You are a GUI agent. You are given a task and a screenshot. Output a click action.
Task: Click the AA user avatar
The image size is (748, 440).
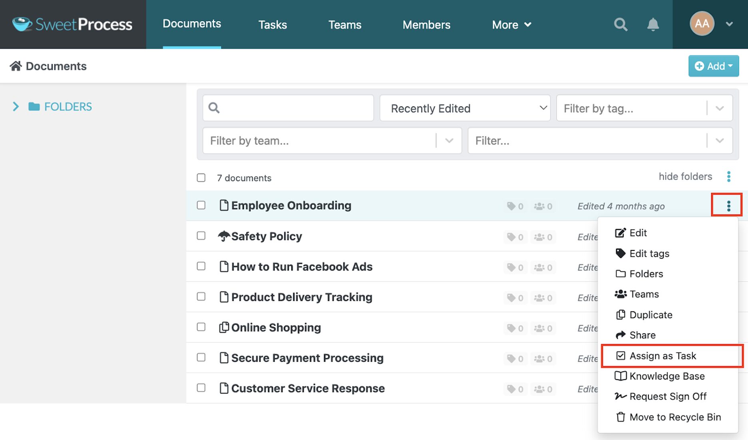(x=702, y=24)
